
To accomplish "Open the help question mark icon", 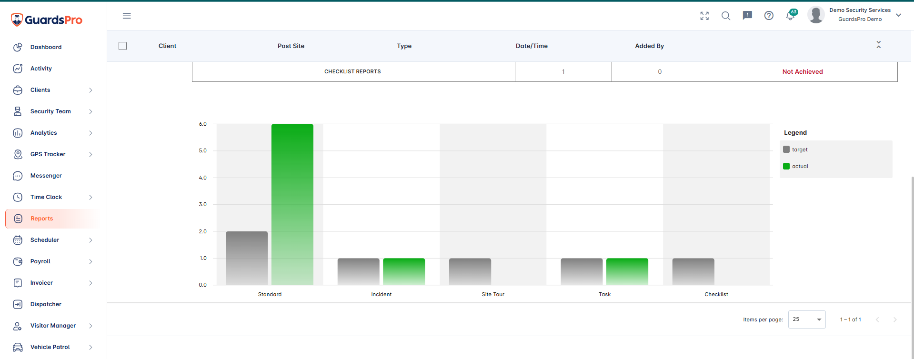I will [x=769, y=16].
